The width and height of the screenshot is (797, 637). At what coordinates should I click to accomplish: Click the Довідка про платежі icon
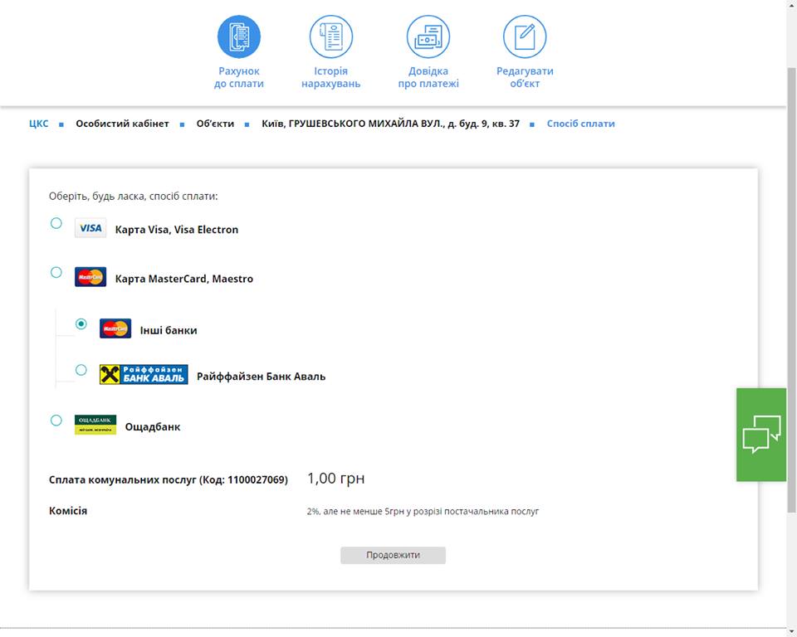(428, 36)
